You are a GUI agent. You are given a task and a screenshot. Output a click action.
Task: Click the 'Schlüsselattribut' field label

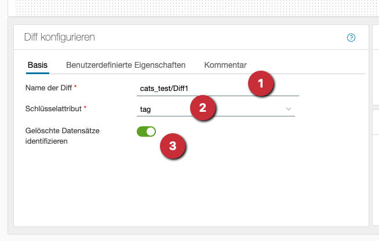[x=54, y=108]
